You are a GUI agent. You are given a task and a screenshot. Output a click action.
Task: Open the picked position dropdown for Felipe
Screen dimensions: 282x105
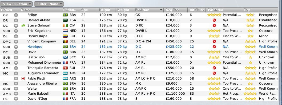[16, 15]
